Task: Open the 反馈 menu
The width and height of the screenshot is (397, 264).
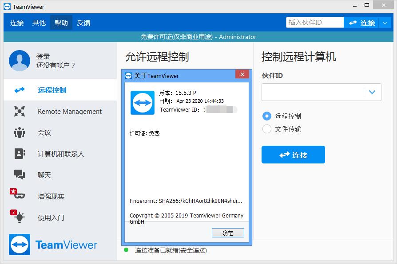Action: tap(83, 22)
